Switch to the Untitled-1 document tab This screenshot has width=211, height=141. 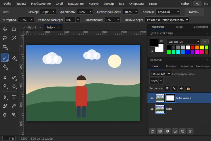pyautogui.click(x=29, y=28)
